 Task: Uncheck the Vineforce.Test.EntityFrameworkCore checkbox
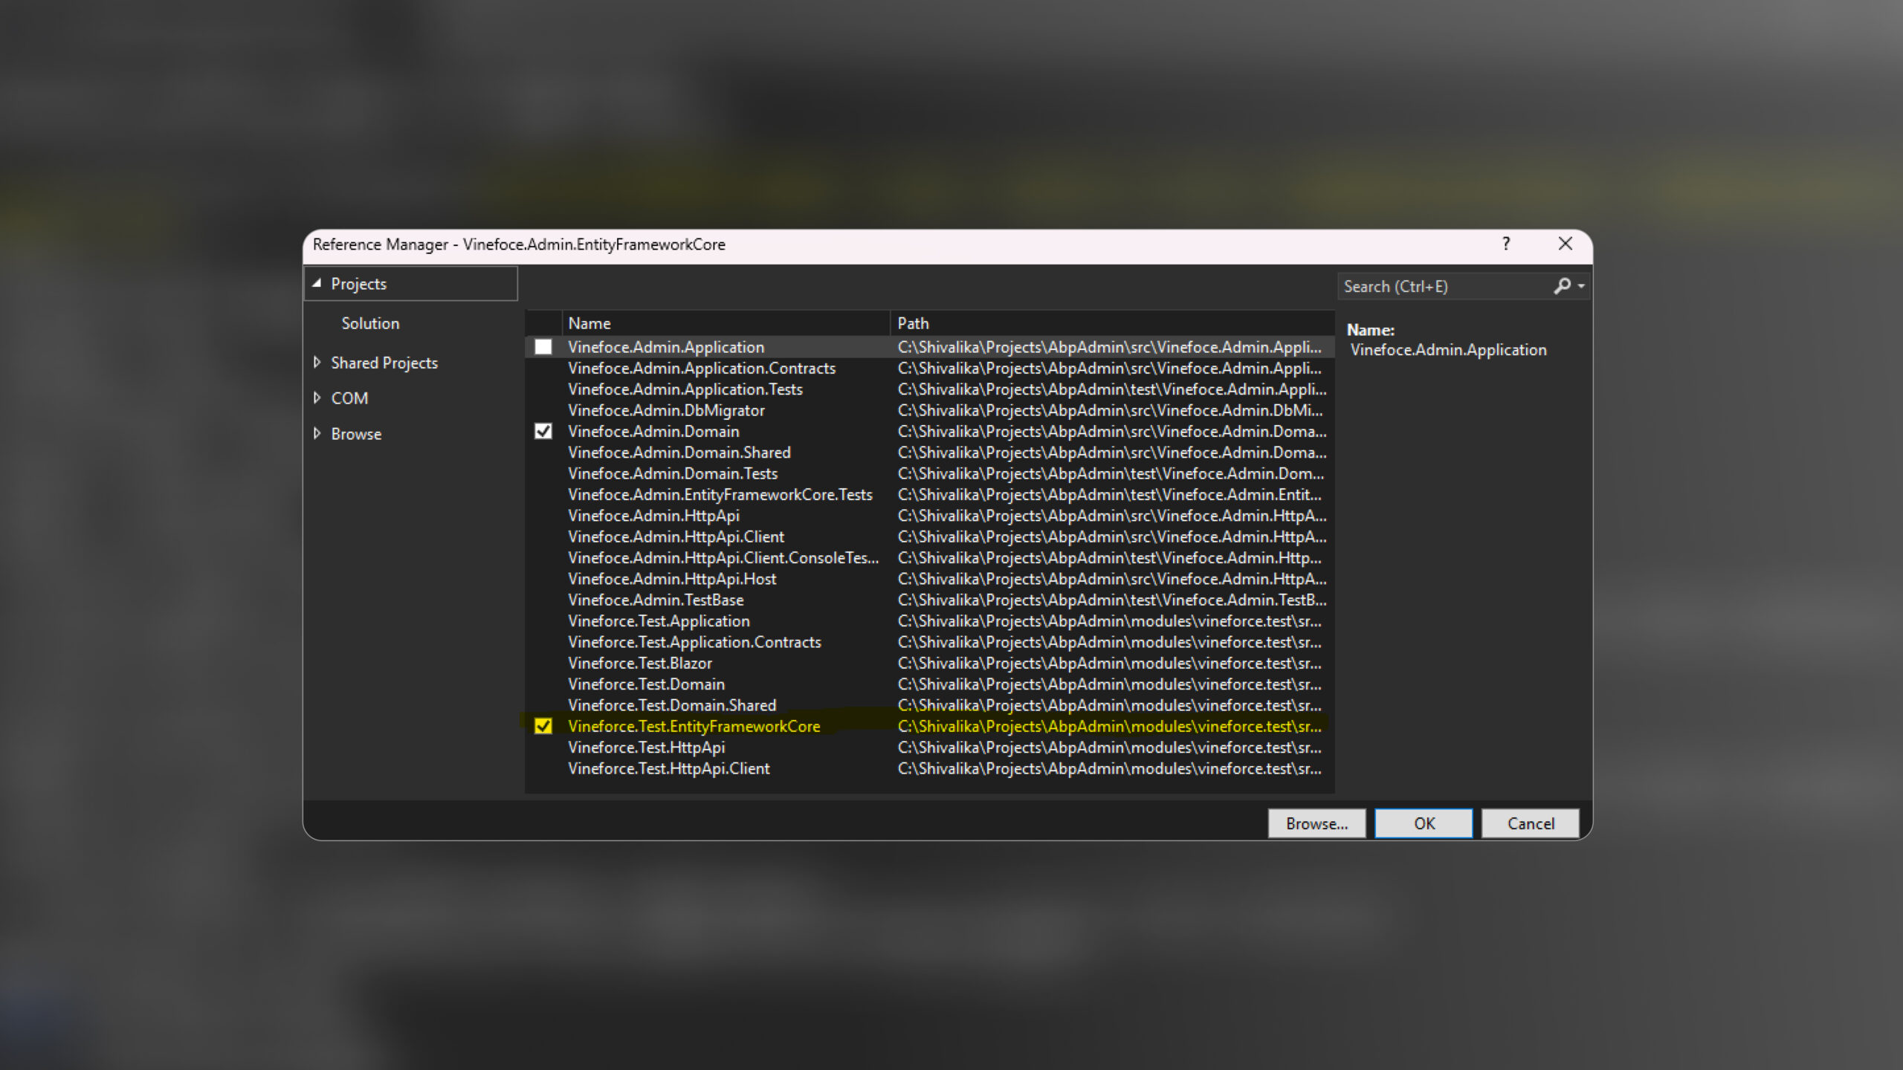coord(543,726)
